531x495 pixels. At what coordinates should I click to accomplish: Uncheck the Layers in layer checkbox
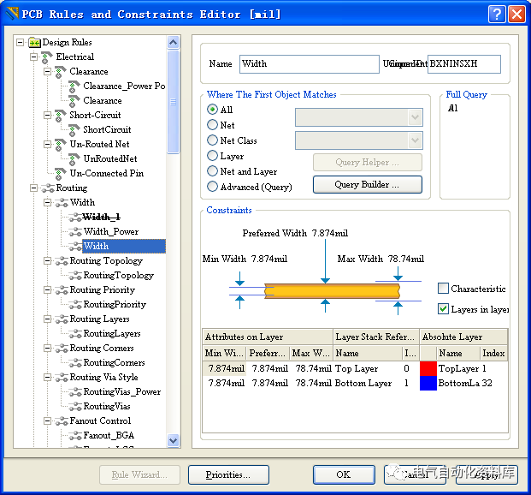(443, 309)
